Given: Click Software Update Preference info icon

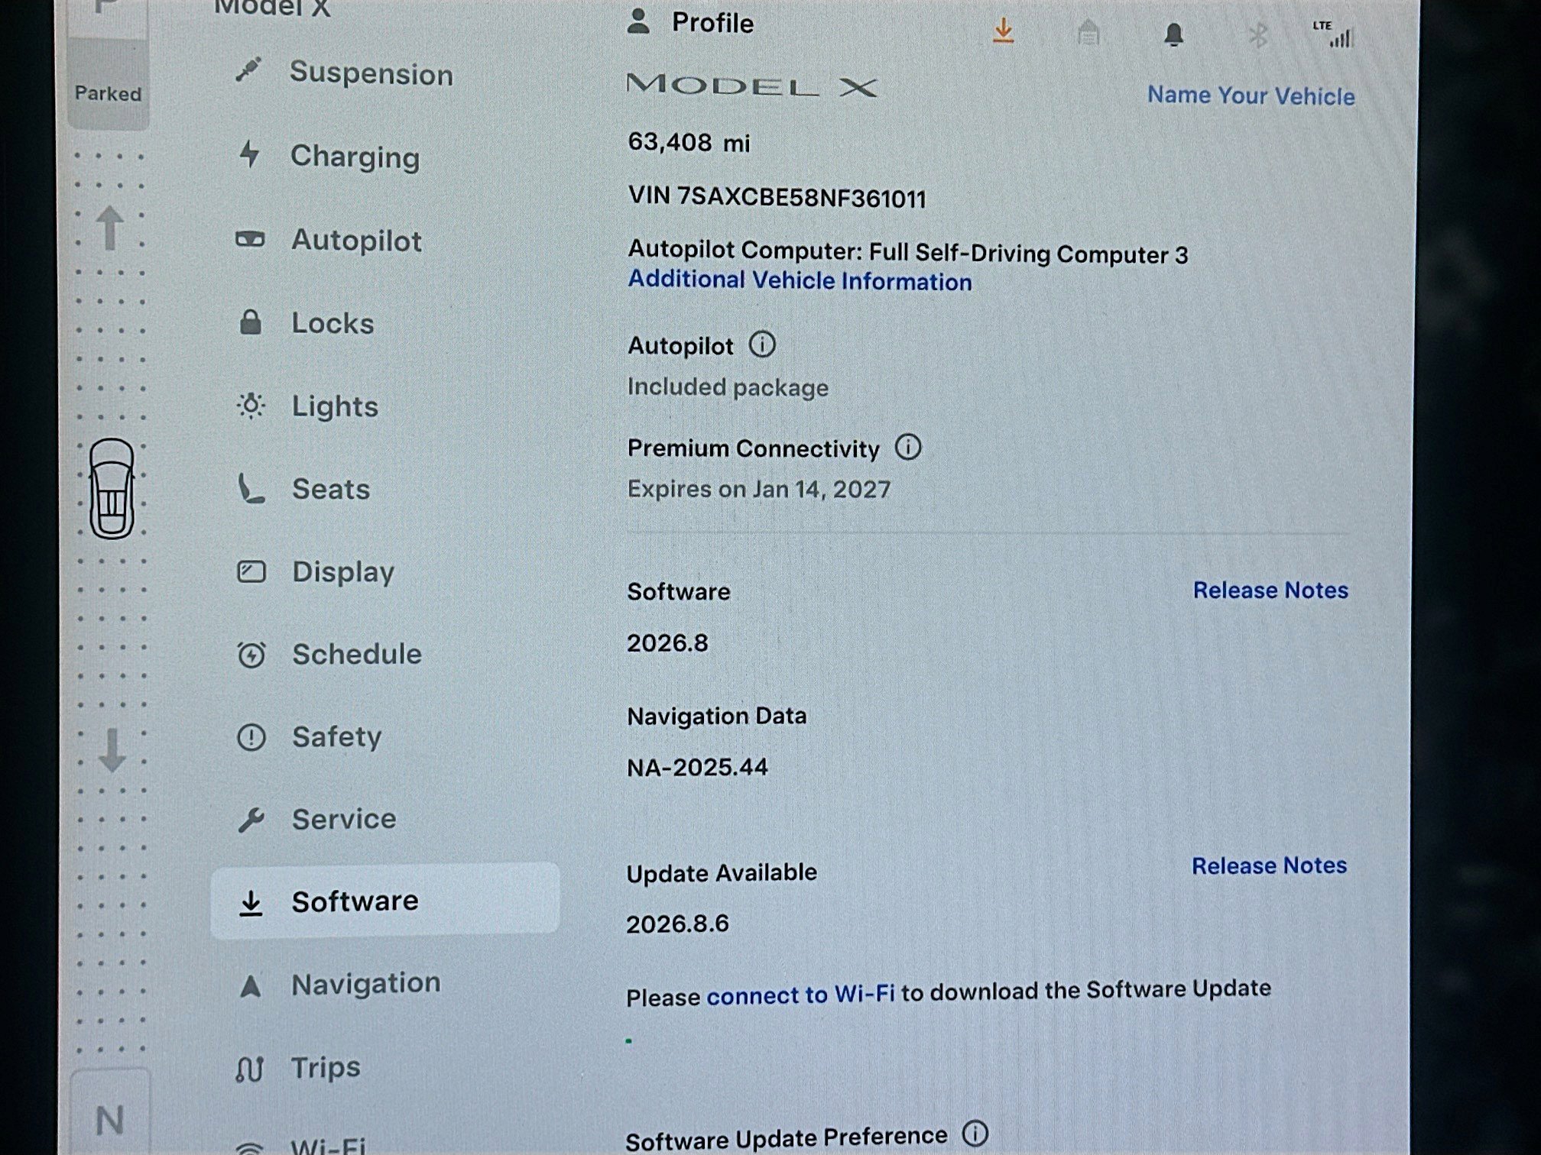Looking at the screenshot, I should [975, 1133].
